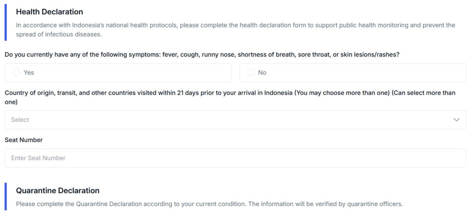Click the "No" option label text
The height and width of the screenshot is (218, 471).
click(x=262, y=72)
